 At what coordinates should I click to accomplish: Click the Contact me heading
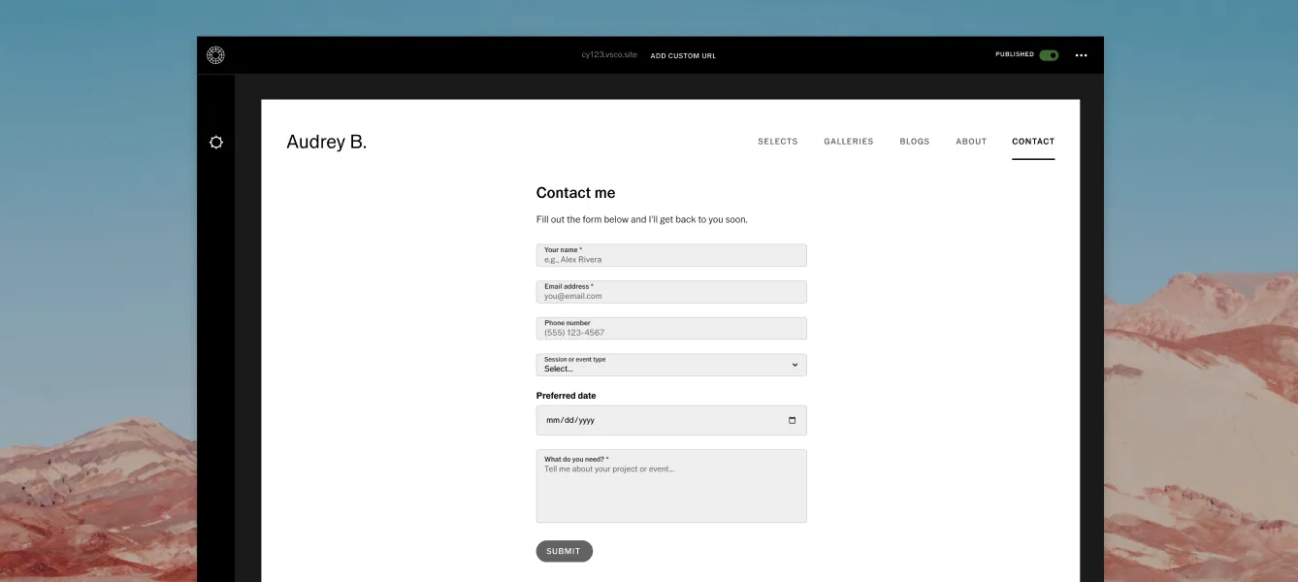click(576, 193)
